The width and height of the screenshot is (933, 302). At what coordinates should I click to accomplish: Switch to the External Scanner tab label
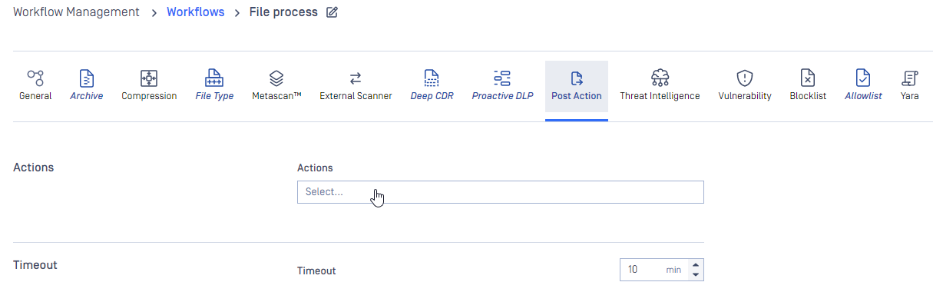pyautogui.click(x=356, y=96)
